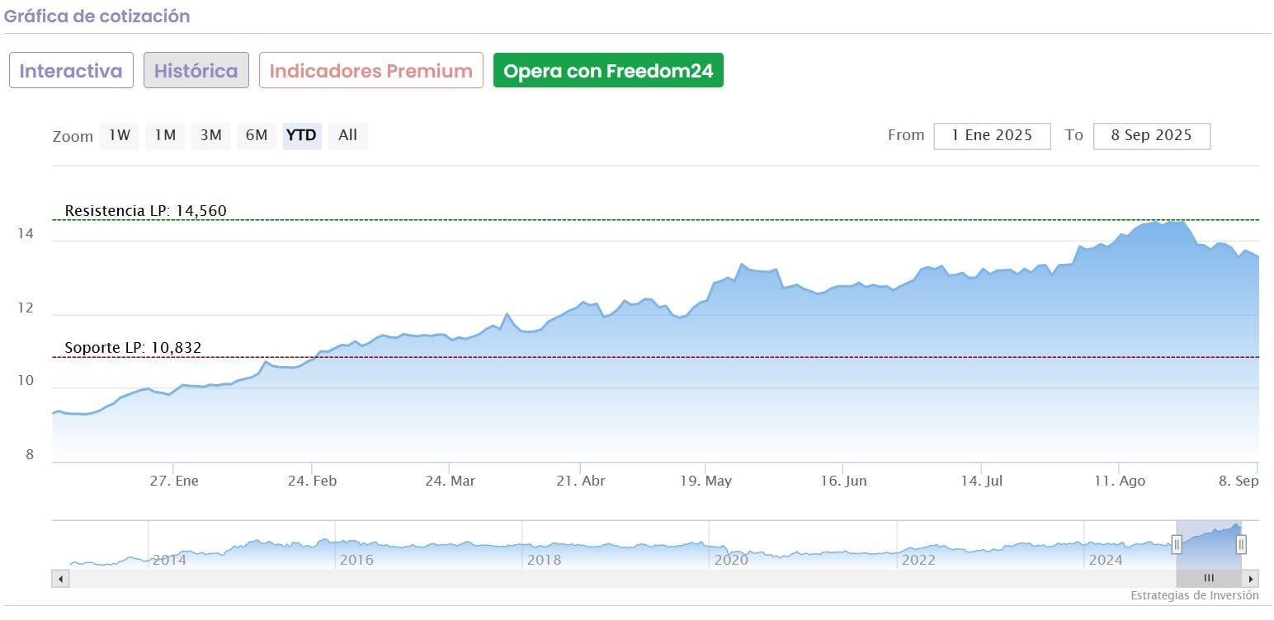Click the left navigator range handle
The width and height of the screenshot is (1274, 620).
coord(1177,544)
